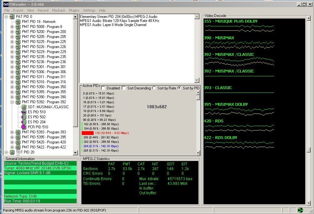This screenshot has height=214, width=314.
Task: Click the video stream icon of ES PID 510
Action: 23,112
